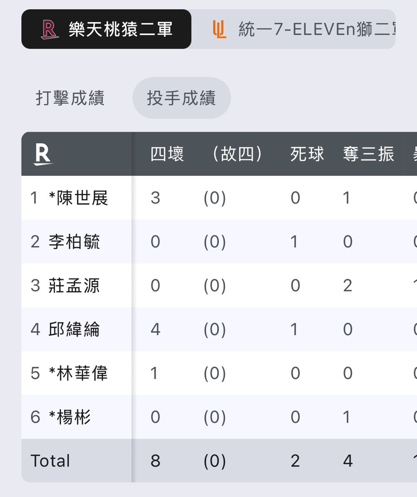Open pitcher 邱緯綸 player entry
Image resolution: width=417 pixels, height=497 pixels.
tap(74, 330)
